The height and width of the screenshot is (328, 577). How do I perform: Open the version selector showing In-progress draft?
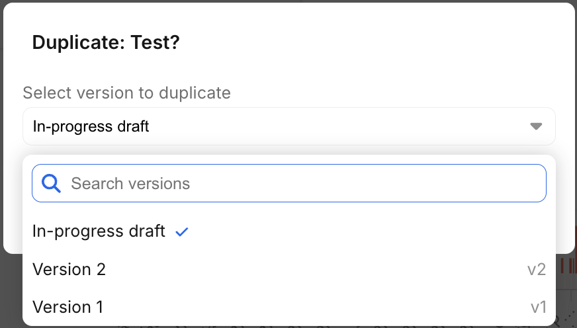(288, 126)
